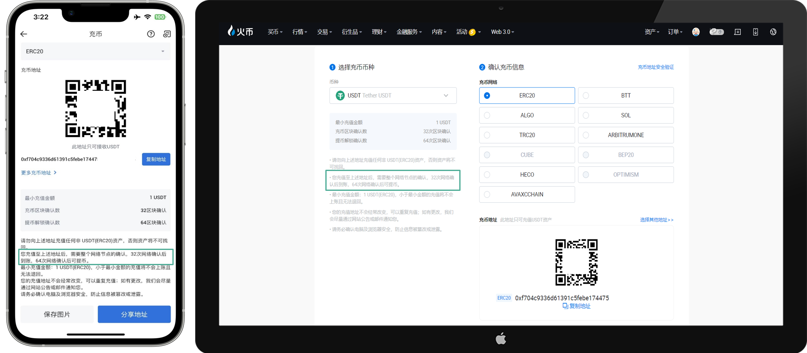The width and height of the screenshot is (807, 353).
Task: Tap the 此地址只可接收USDT note on phone
Action: pyautogui.click(x=95, y=147)
